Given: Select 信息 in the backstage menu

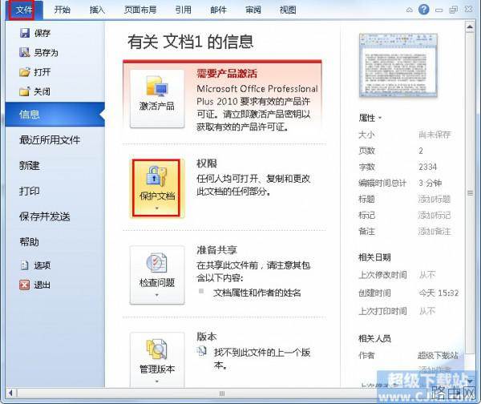Looking at the screenshot, I should pos(55,115).
